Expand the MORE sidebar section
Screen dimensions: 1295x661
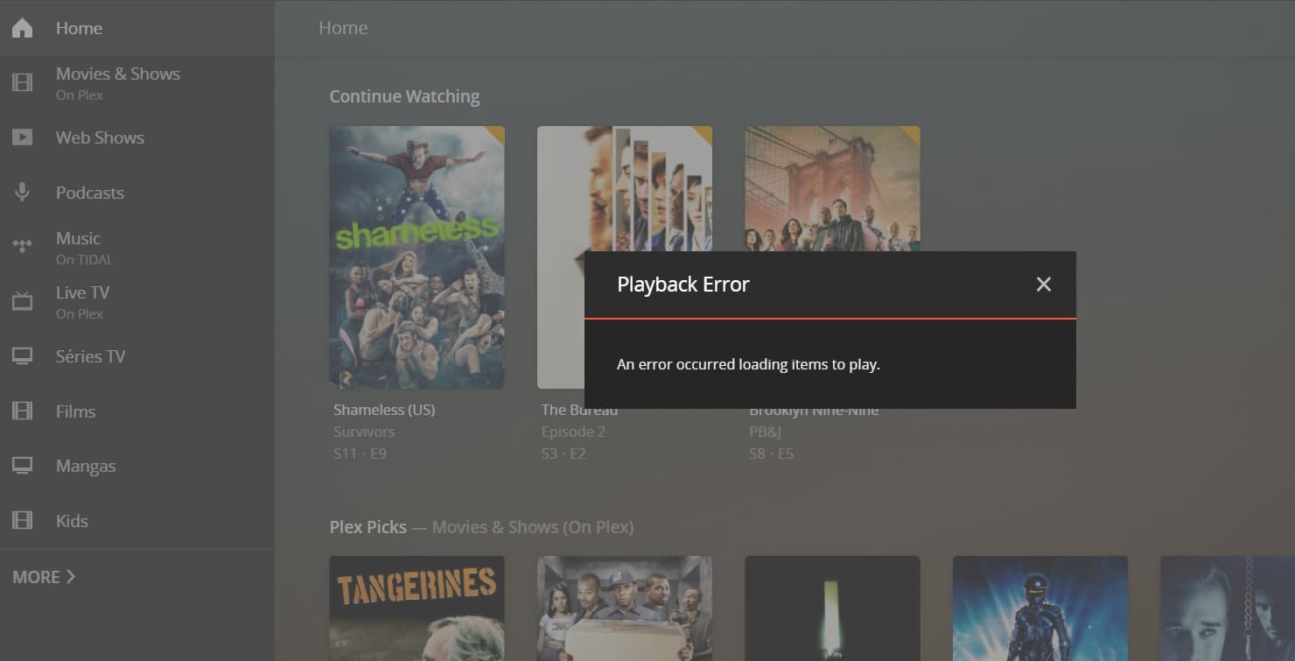coord(44,577)
